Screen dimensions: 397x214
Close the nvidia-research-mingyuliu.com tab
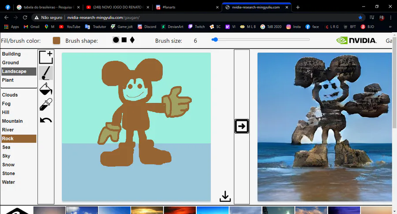coord(287,8)
